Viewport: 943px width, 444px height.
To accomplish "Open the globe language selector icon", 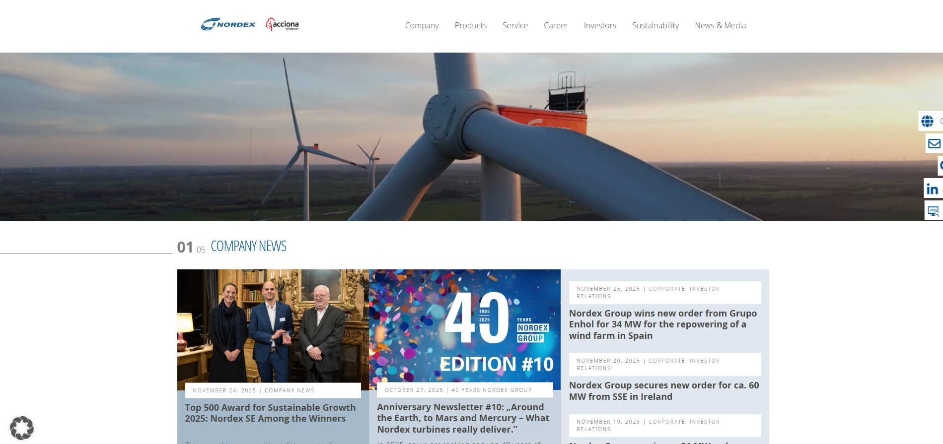I will tap(927, 122).
